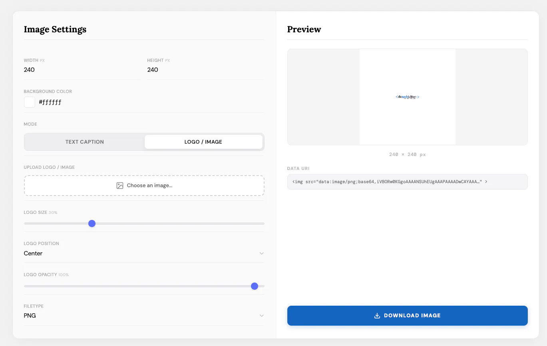Click the Upload Logo / Image label
The image size is (547, 346).
[49, 167]
